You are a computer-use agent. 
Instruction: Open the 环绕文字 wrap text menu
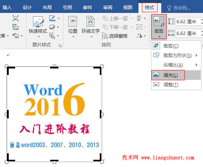point(91,27)
